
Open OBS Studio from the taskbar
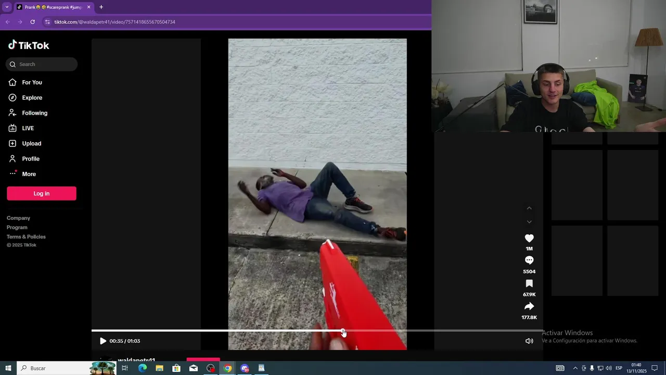point(211,368)
